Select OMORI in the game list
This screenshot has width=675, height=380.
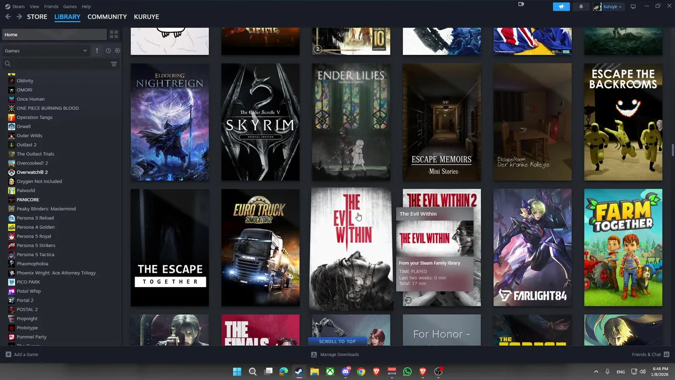24,90
